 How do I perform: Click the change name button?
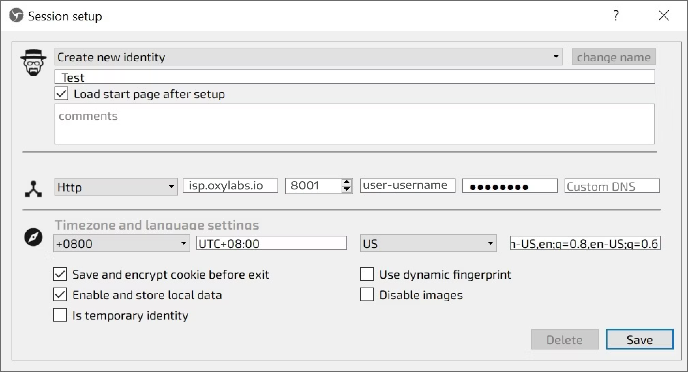coord(614,57)
